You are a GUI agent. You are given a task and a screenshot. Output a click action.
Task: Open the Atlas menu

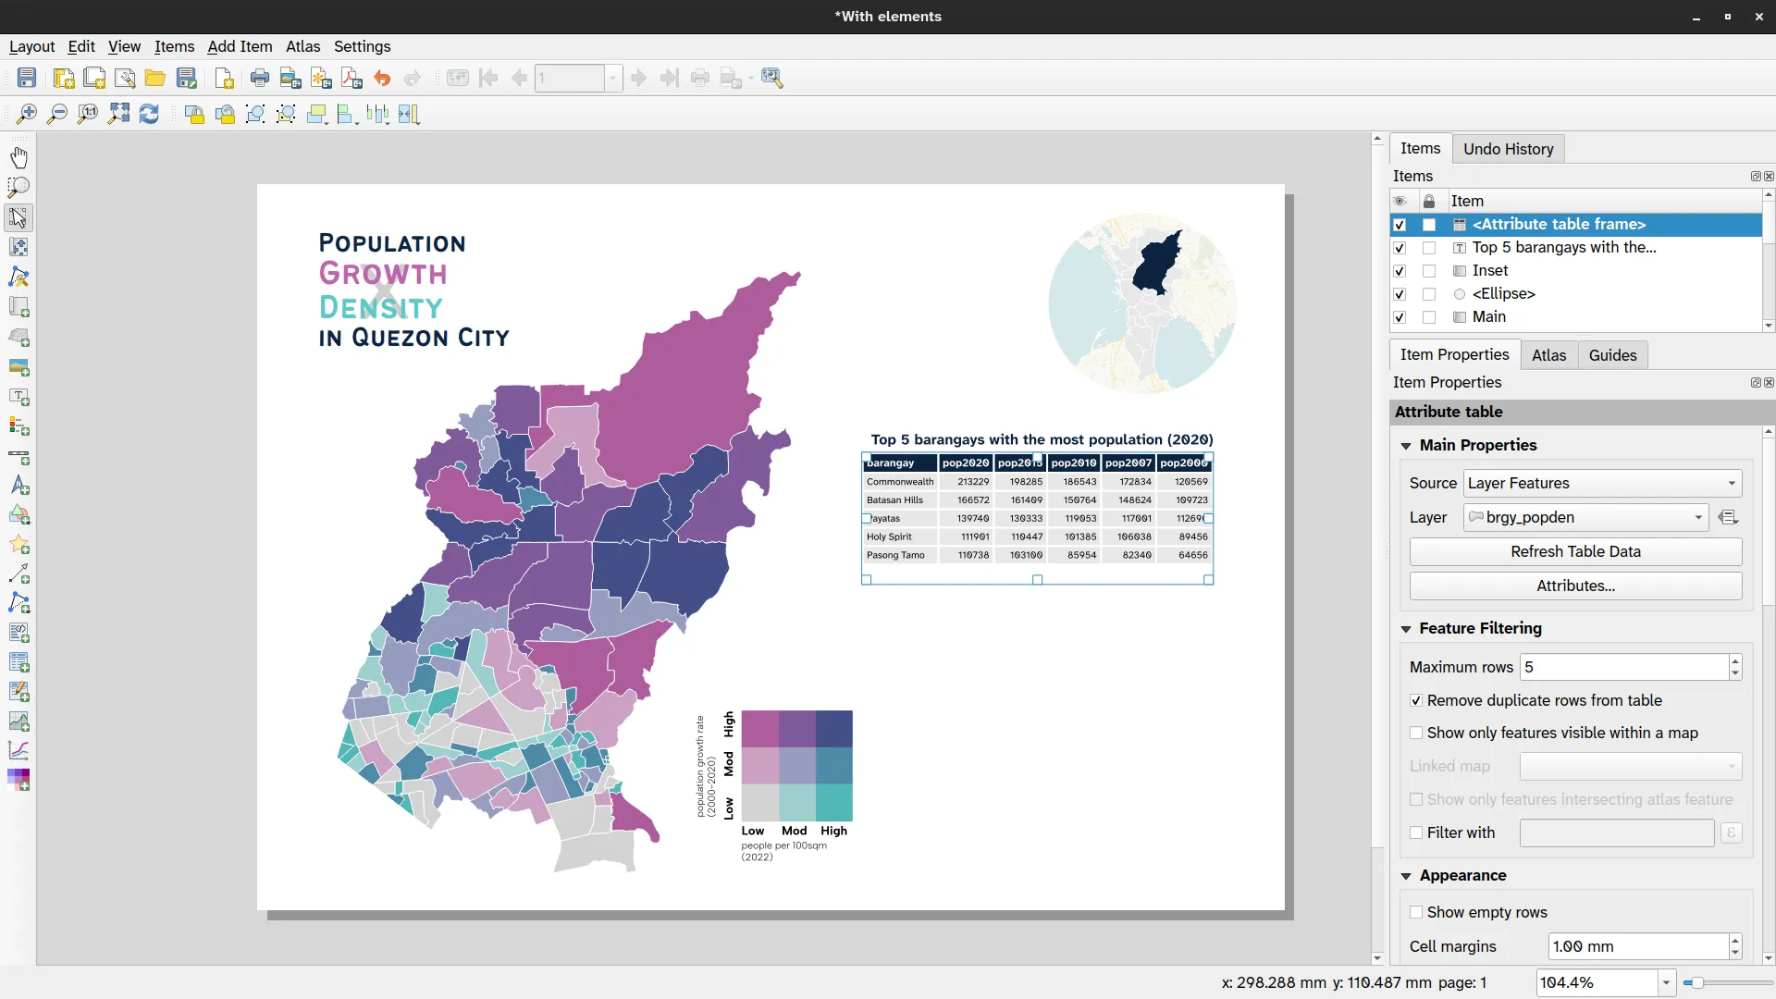tap(302, 46)
